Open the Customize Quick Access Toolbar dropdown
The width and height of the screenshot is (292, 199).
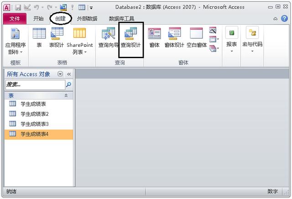(91, 8)
